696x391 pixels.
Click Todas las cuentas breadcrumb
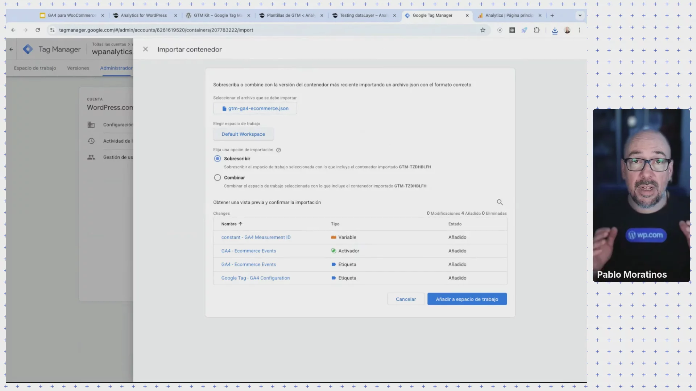pos(109,44)
